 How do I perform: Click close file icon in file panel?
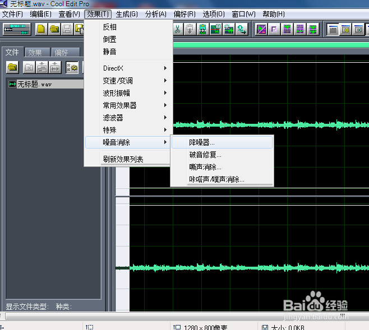(x=29, y=68)
